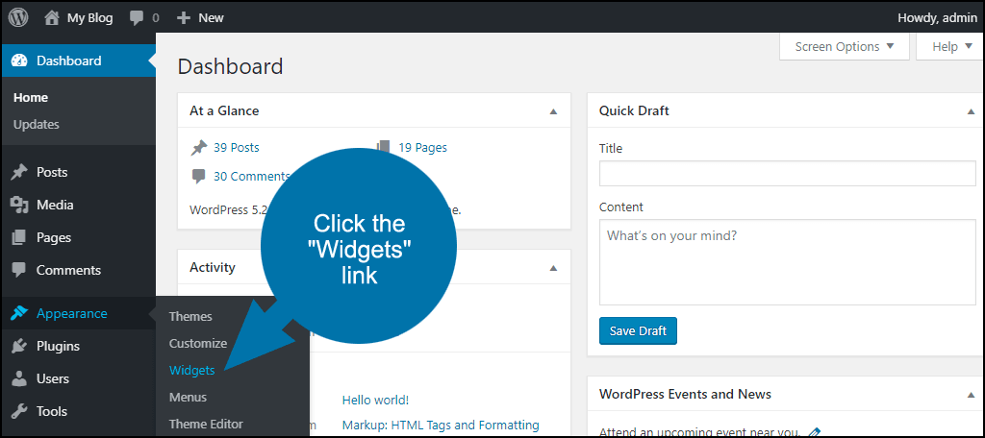
Task: Open the Help dropdown tab
Action: (951, 47)
